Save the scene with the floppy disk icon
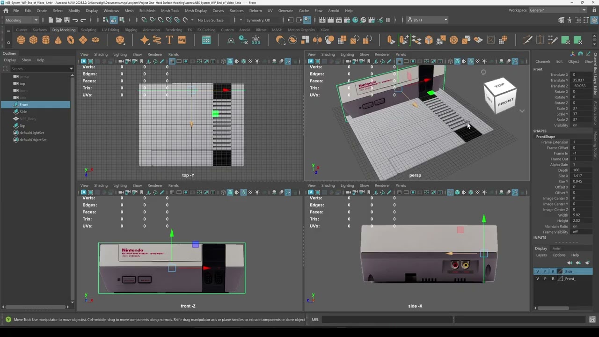The image size is (599, 337). (x=67, y=20)
